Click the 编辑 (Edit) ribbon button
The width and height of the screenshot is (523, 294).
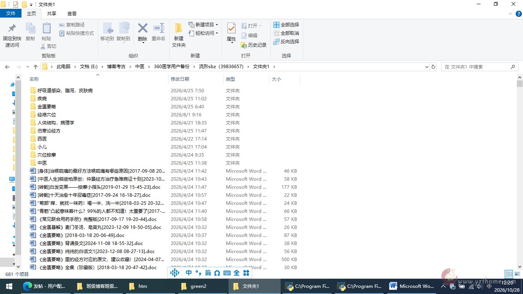pyautogui.click(x=250, y=36)
